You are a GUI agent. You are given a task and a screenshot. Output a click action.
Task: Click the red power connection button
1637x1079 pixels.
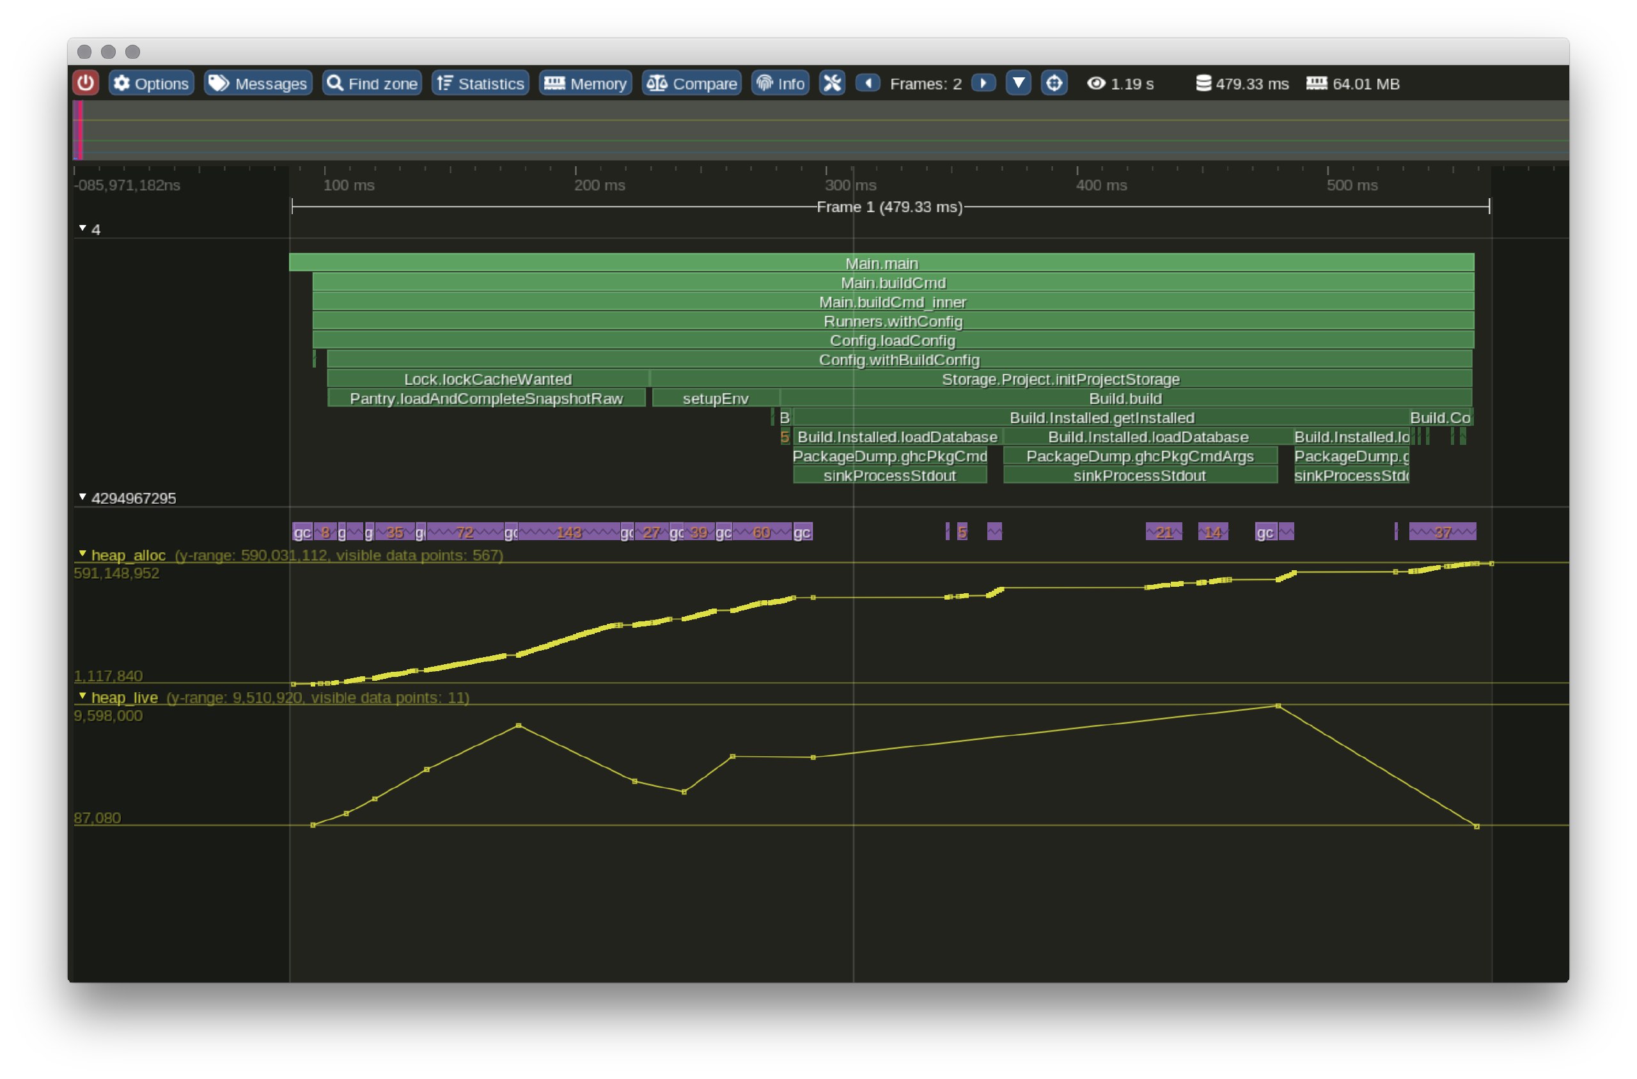point(85,83)
